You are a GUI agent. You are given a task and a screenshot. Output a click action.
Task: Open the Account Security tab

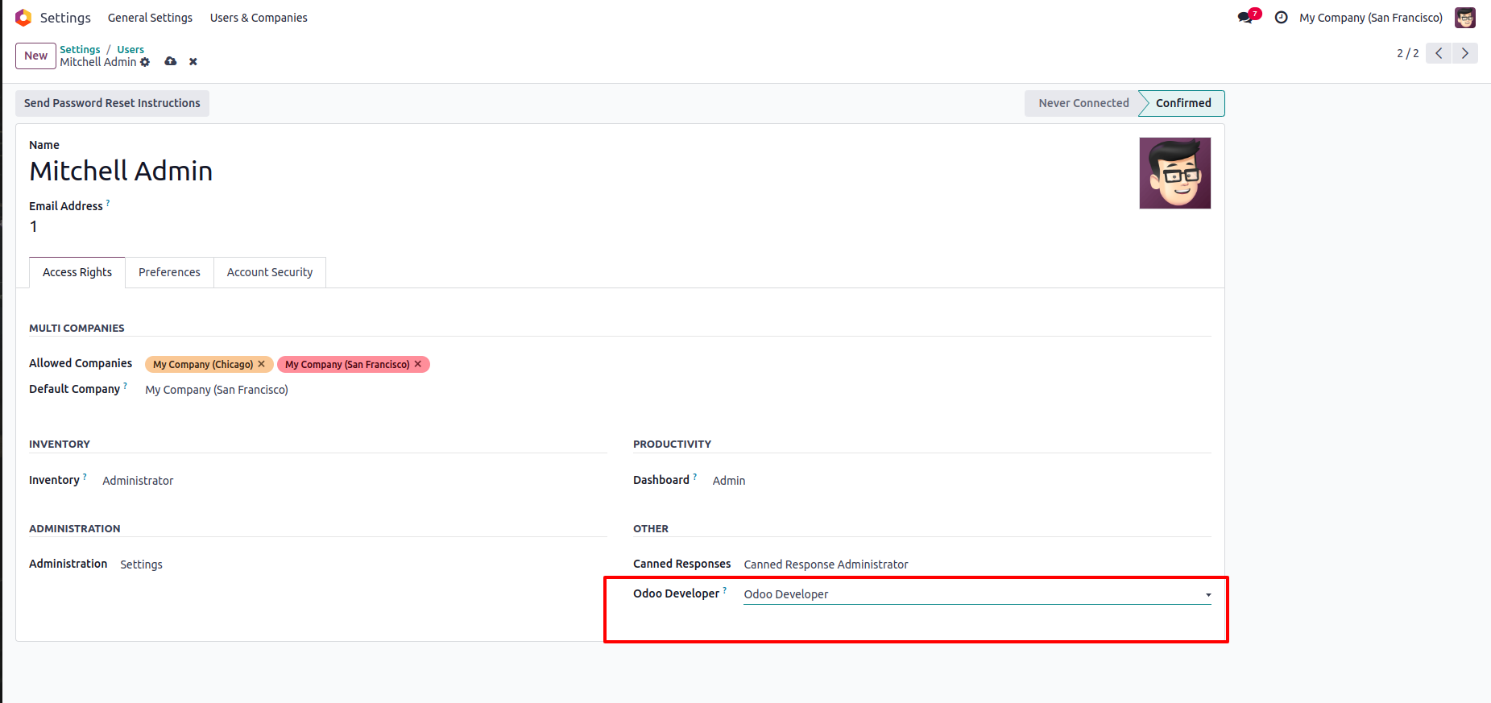(x=269, y=272)
